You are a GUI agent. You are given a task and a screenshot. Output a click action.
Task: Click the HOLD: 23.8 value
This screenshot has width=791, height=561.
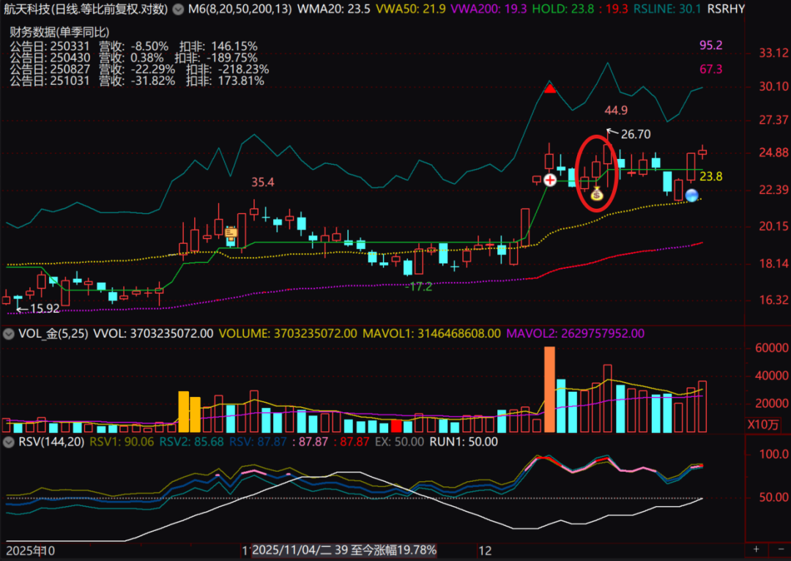(563, 9)
